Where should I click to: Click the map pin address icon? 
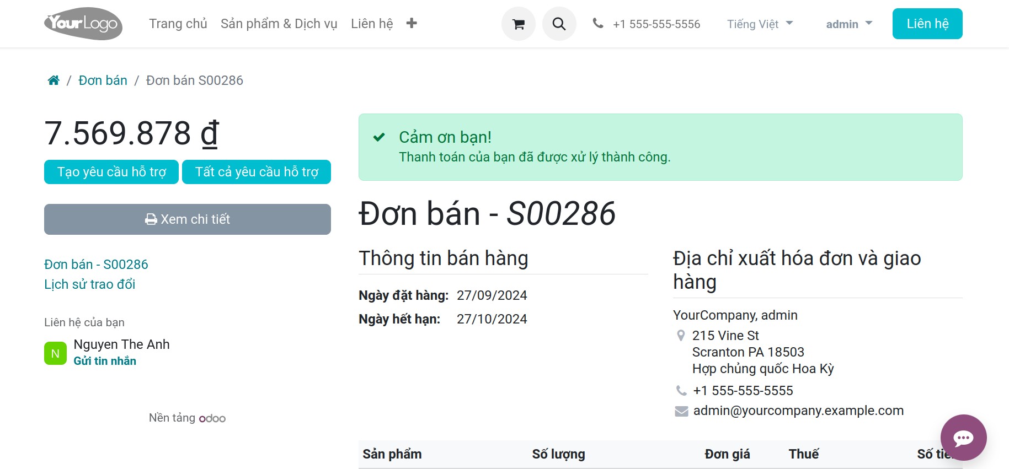tap(681, 336)
